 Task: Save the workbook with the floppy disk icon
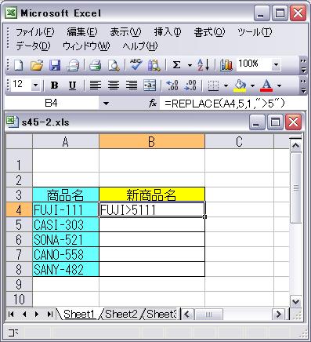click(x=55, y=65)
